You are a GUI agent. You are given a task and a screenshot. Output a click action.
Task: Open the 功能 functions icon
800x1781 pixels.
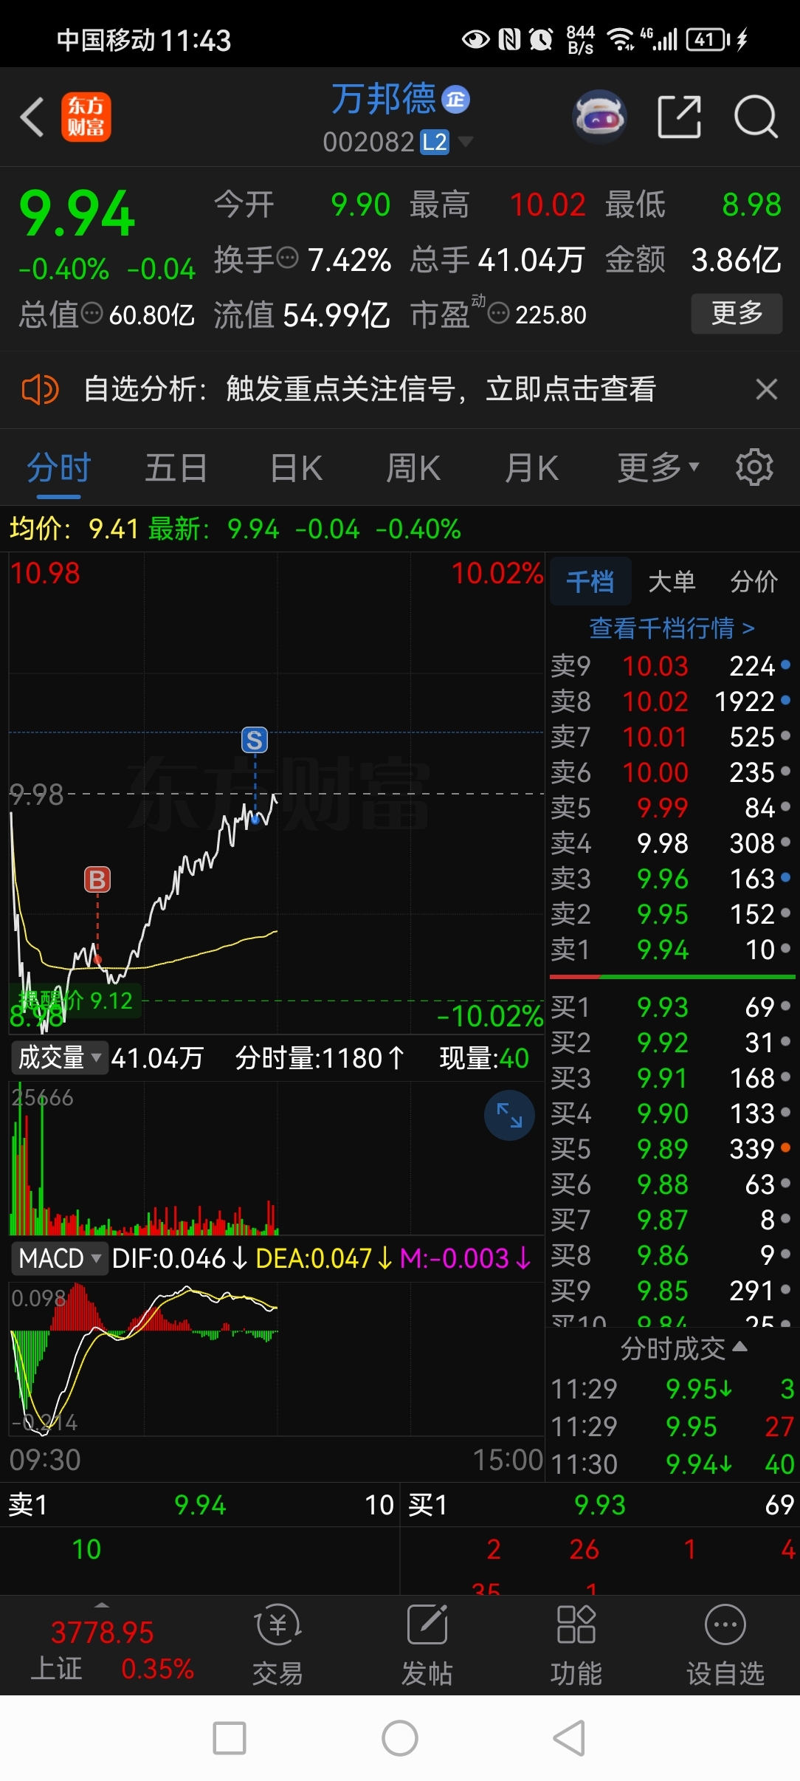click(576, 1646)
